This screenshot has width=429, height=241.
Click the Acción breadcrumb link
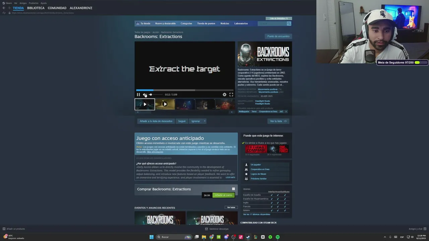156,32
